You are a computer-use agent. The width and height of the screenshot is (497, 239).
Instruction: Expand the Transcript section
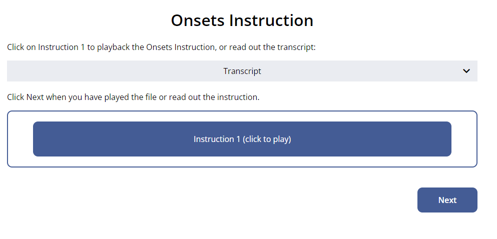point(242,71)
